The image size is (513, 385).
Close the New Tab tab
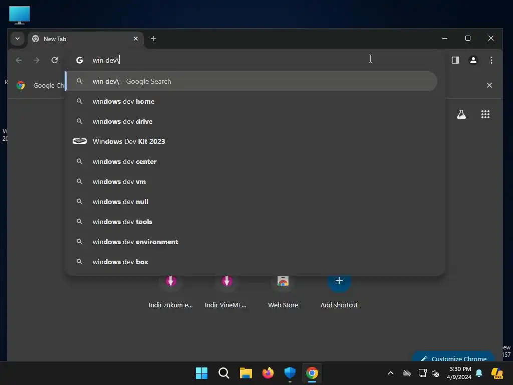coord(136,39)
